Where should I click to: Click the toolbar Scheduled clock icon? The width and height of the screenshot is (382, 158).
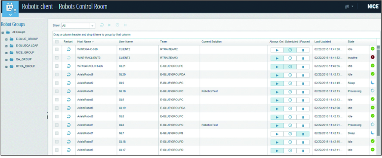(117, 25)
